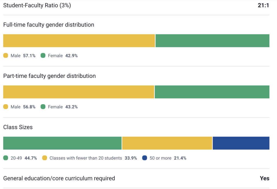Click the green Female legend dot under full-time faculty
Image resolution: width=277 pixels, height=189 pixels.
pyautogui.click(x=43, y=56)
